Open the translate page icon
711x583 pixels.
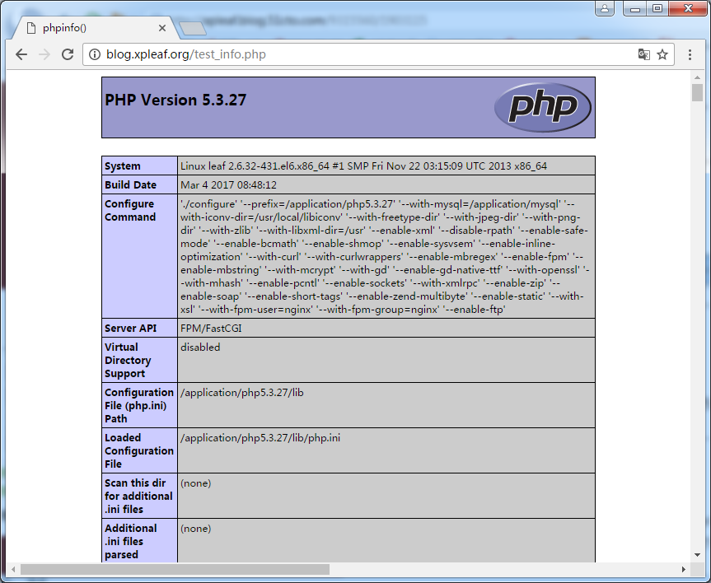pos(644,54)
